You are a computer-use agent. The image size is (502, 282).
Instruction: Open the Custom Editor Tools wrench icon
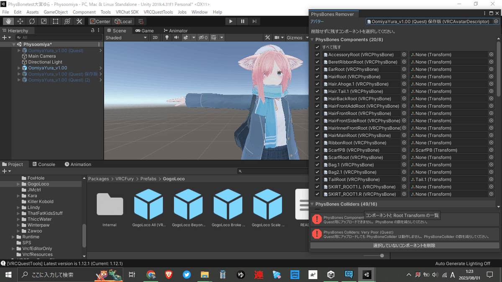79,21
